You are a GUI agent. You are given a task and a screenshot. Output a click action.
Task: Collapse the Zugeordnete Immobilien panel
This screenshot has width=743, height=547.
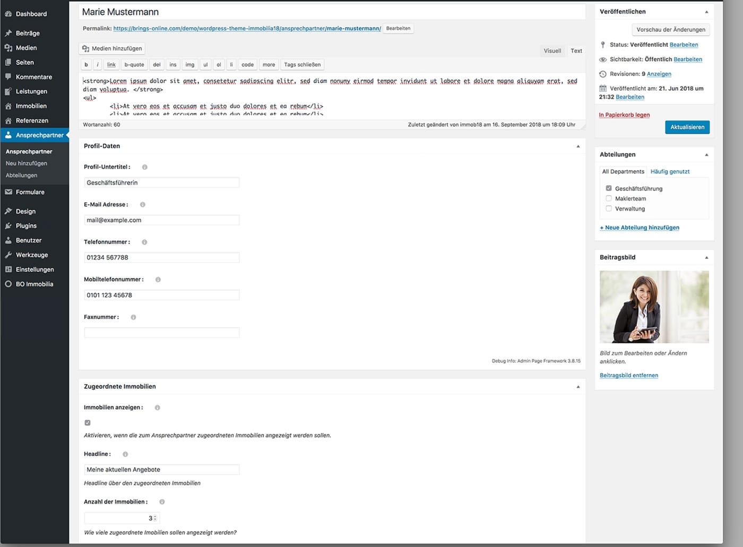click(x=578, y=387)
